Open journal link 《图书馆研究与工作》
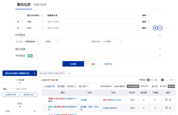 (x=112, y=100)
